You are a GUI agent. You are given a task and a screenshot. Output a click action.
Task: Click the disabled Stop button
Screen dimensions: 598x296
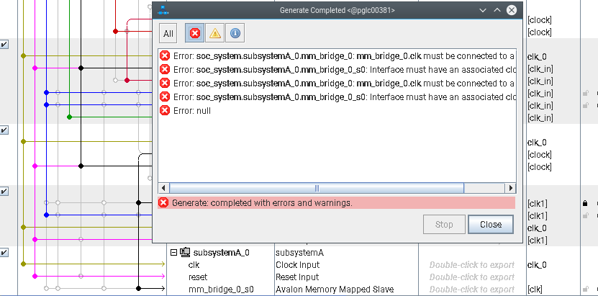[444, 224]
